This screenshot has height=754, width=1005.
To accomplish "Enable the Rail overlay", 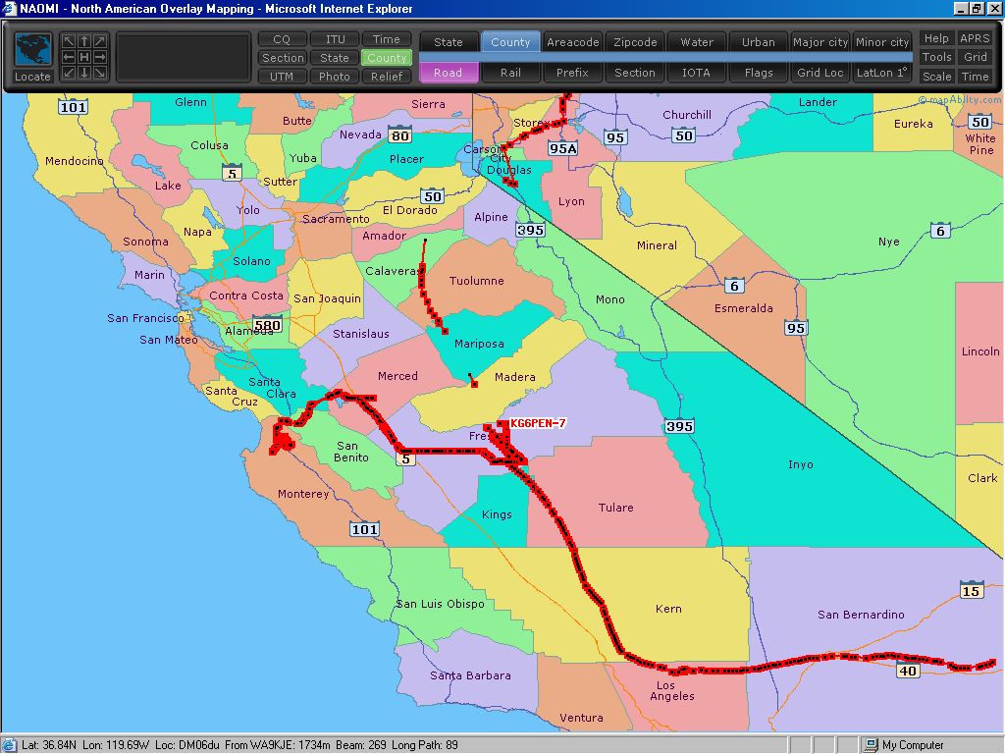I will [x=510, y=73].
